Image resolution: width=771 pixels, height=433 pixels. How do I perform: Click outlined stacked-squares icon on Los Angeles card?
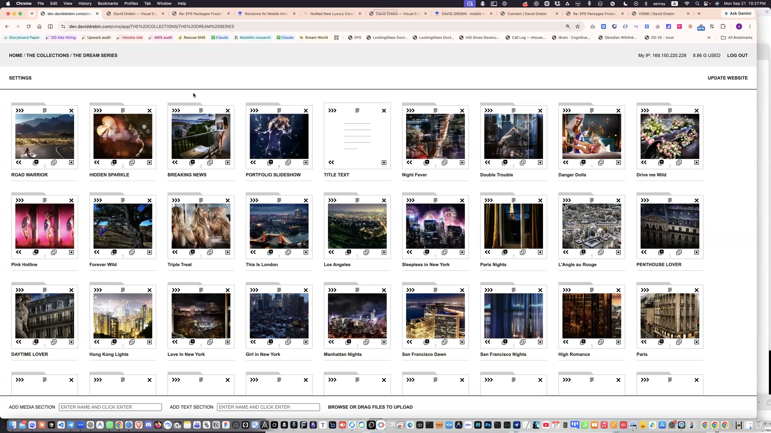coord(366,252)
